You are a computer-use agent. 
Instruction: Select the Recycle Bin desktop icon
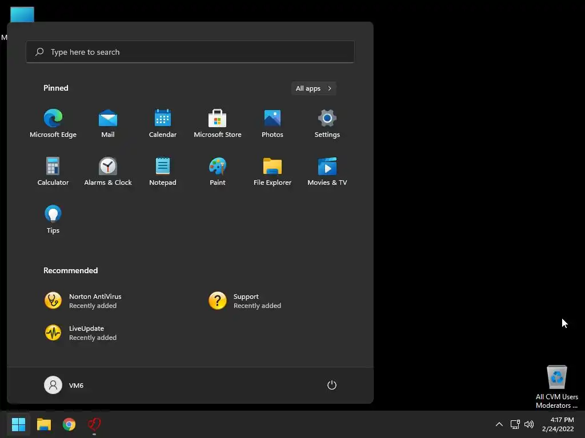556,387
